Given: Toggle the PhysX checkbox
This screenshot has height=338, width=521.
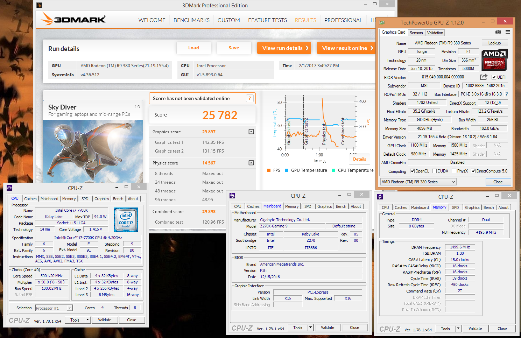Looking at the screenshot, I should pyautogui.click(x=454, y=171).
